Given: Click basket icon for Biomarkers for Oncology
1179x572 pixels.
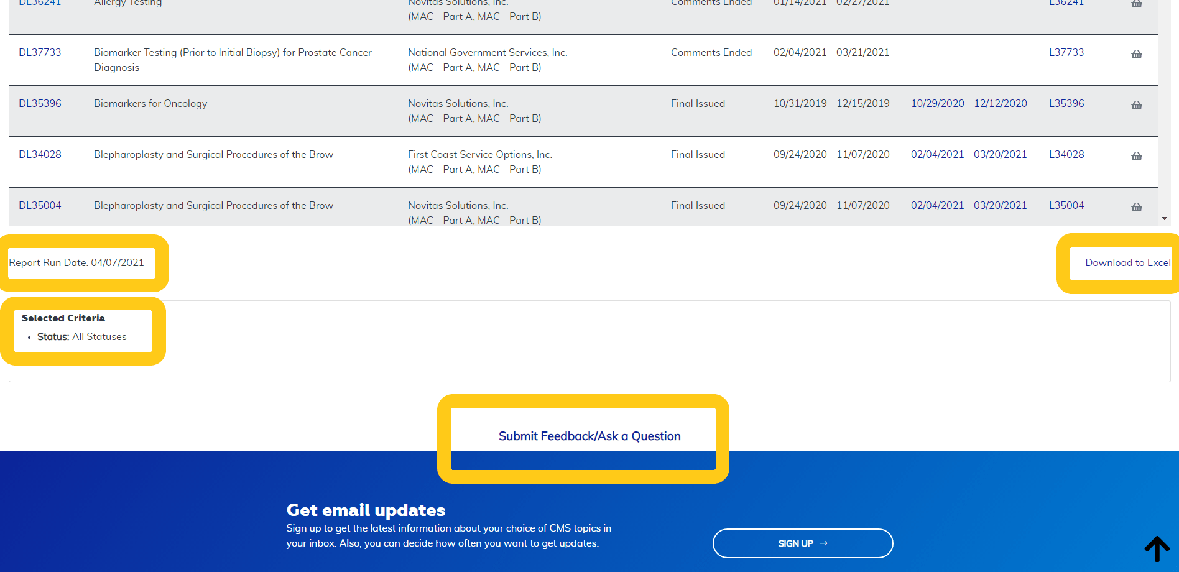Looking at the screenshot, I should (x=1136, y=105).
